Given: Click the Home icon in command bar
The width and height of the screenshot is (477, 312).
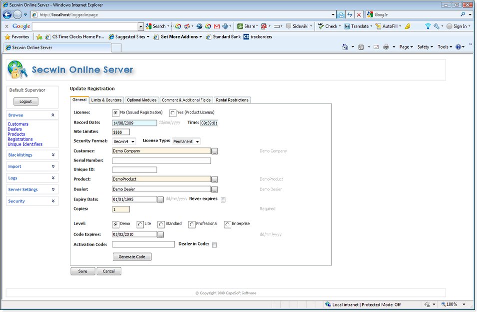Looking at the screenshot, I should [x=345, y=47].
